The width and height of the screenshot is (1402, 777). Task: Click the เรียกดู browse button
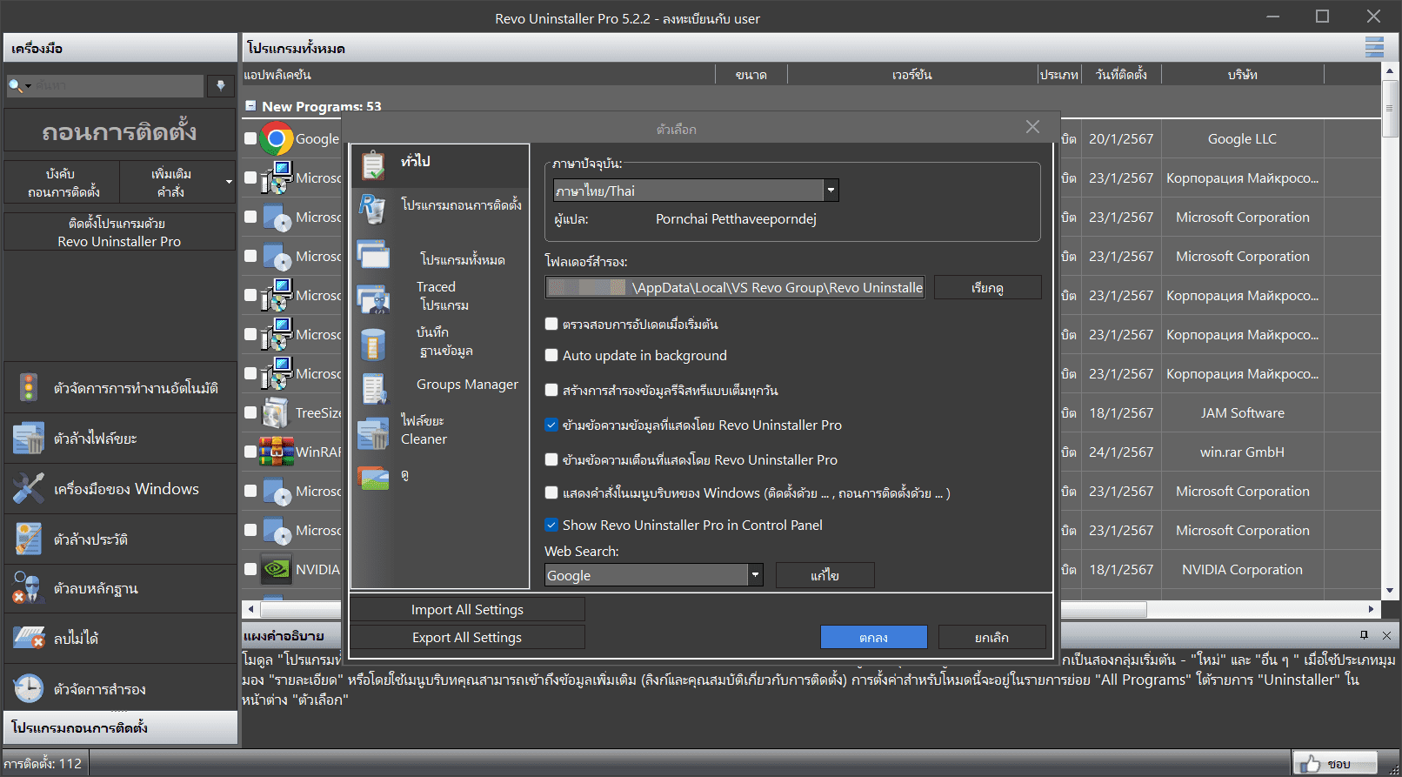point(987,287)
